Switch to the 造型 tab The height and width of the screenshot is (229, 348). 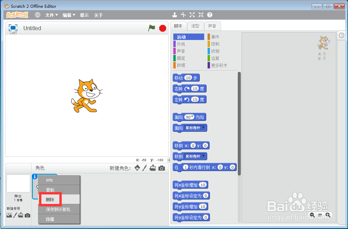pos(195,26)
